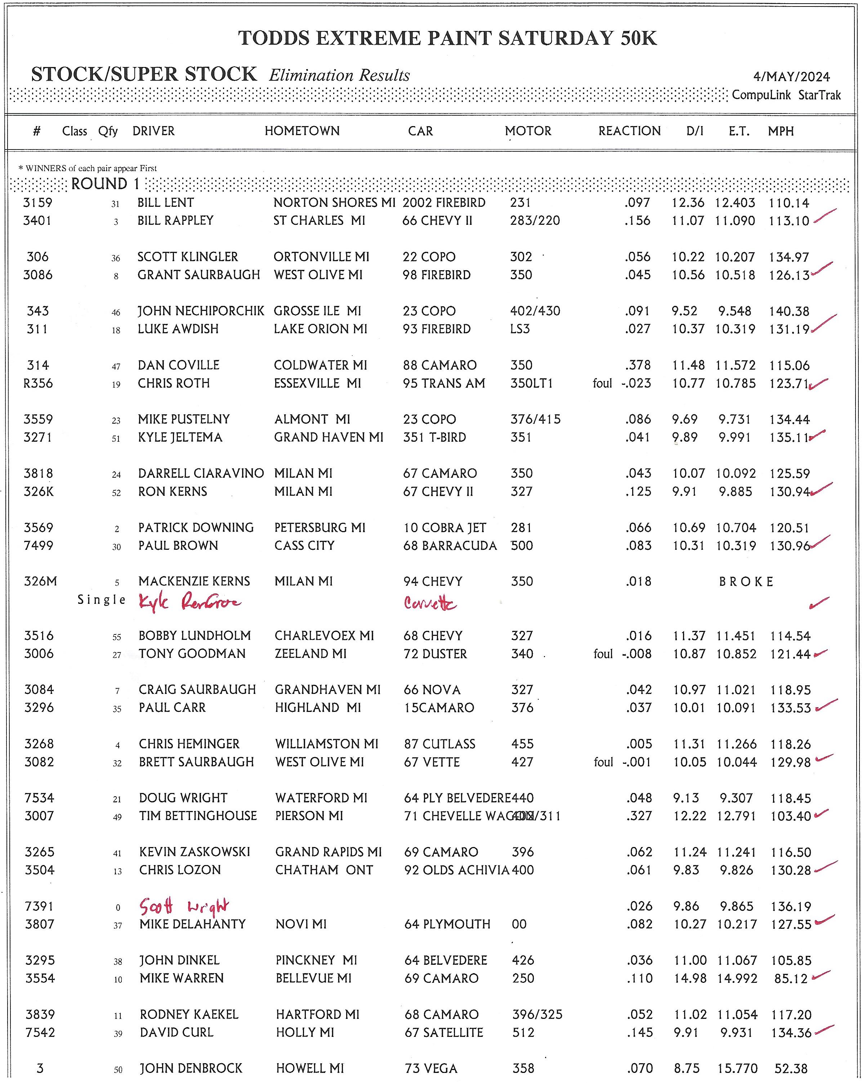Click the DRIVER column header
Viewport: 862px width, 1083px height.
[153, 131]
